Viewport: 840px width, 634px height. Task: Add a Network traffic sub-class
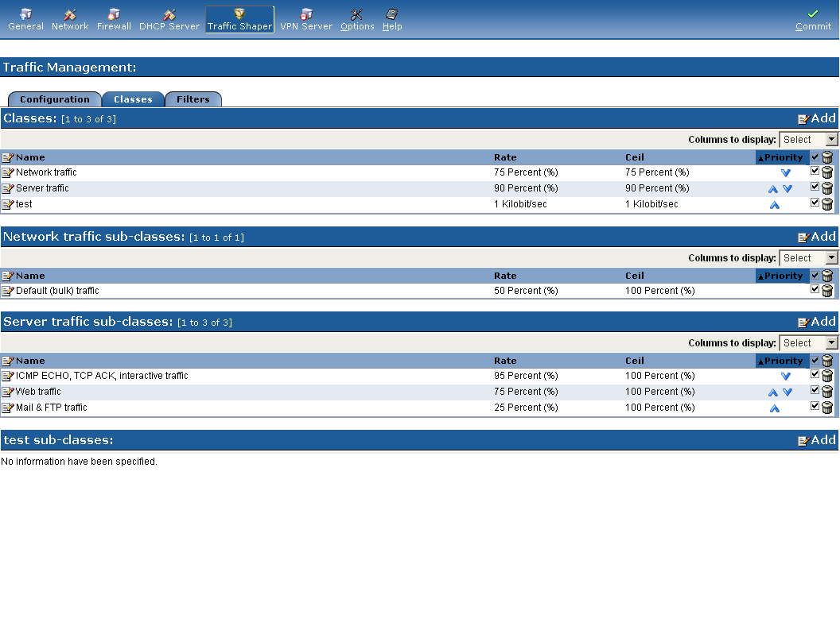point(817,237)
